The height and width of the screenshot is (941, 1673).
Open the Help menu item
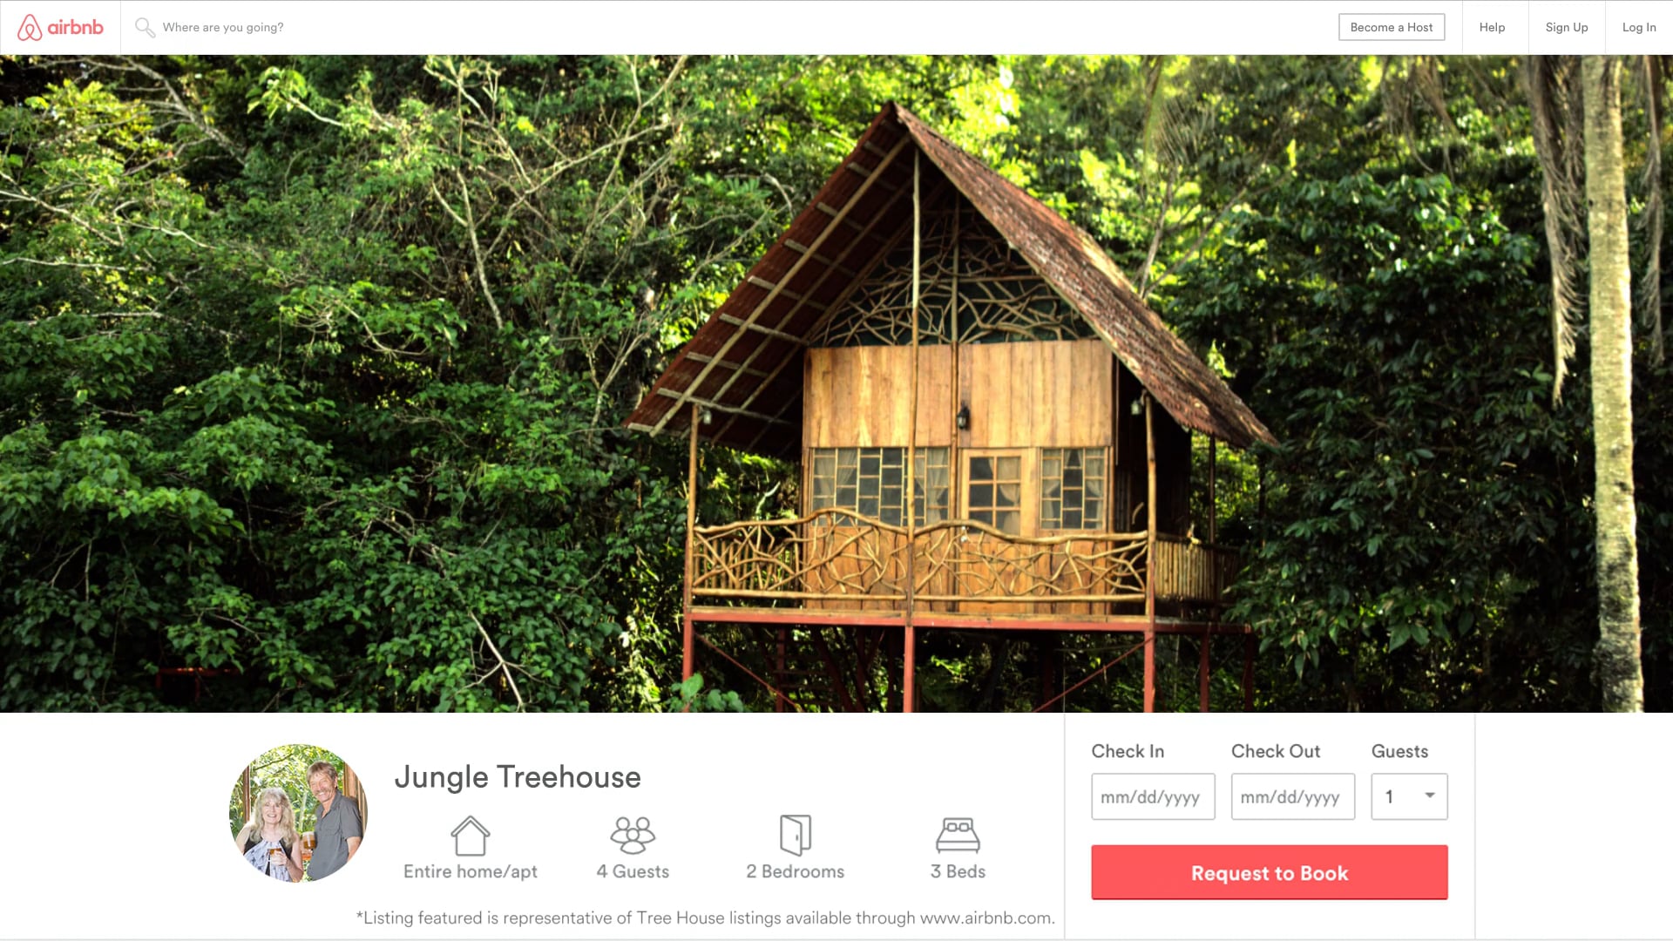1492,27
